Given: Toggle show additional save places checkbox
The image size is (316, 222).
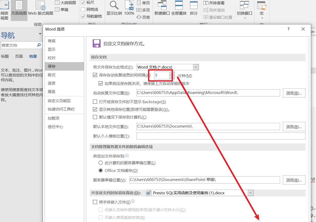Looking at the screenshot, I should tap(95, 109).
